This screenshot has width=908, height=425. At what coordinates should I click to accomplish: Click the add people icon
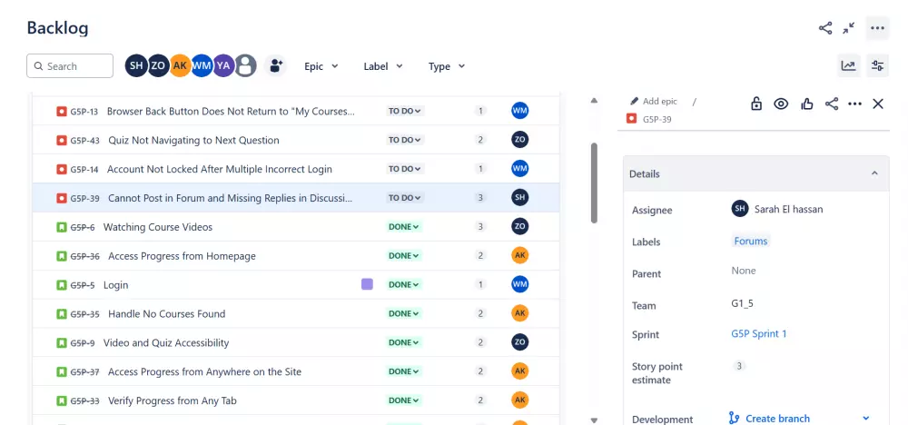(276, 66)
